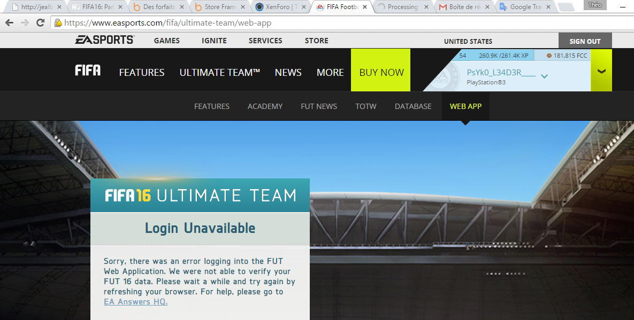634x320 pixels.
Task: Close the XenForo tab
Action: tap(304, 7)
